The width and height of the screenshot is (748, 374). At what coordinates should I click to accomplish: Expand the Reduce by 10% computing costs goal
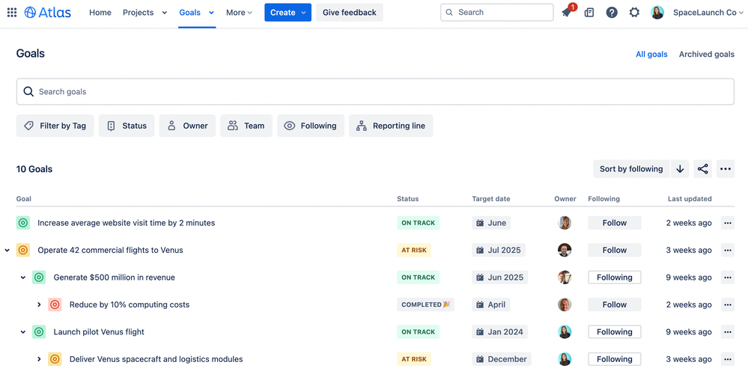39,304
